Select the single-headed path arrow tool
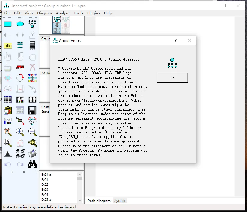 (x=7, y=35)
